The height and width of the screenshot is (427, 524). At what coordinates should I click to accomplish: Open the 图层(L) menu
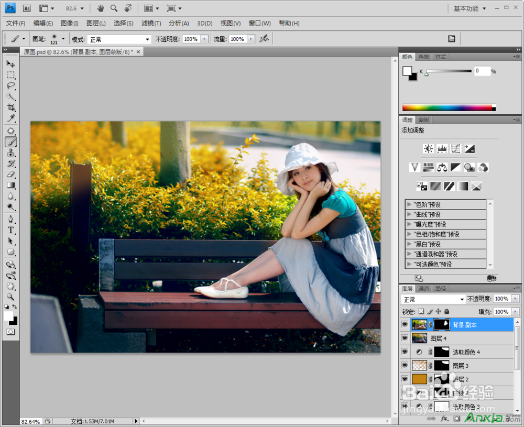point(96,23)
